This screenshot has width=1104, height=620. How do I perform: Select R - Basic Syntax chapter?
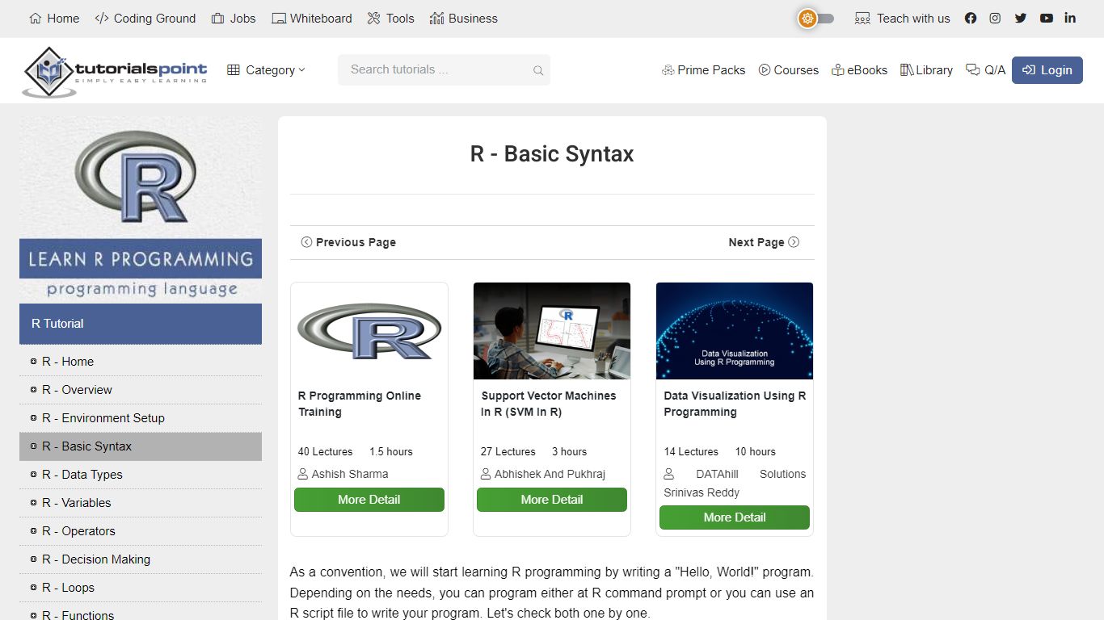click(x=141, y=446)
